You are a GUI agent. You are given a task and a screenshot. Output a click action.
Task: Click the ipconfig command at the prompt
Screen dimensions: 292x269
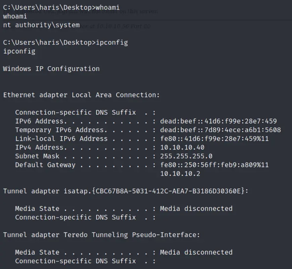(x=112, y=43)
